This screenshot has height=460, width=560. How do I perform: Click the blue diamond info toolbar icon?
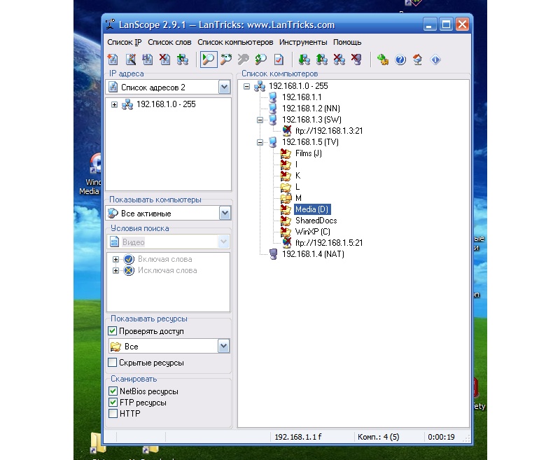point(435,60)
